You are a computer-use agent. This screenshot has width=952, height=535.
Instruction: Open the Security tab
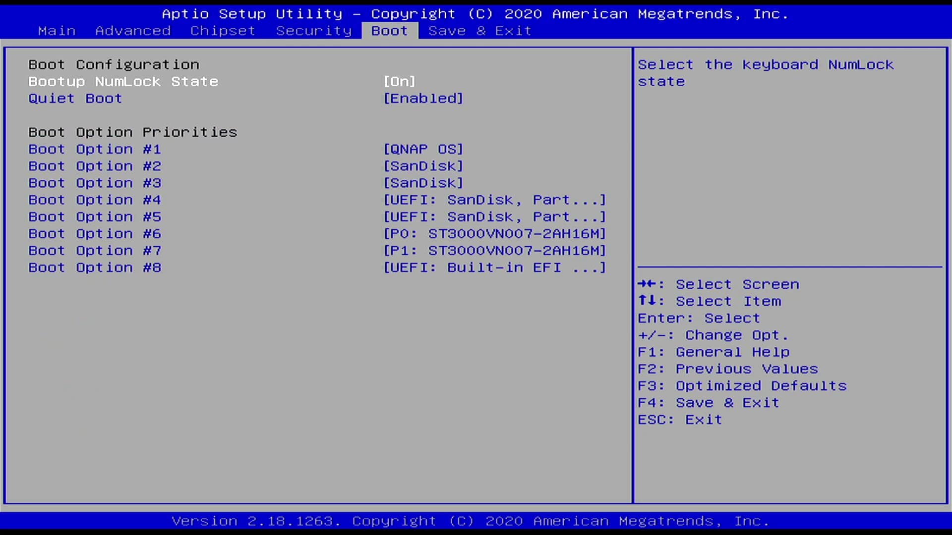[x=313, y=31]
